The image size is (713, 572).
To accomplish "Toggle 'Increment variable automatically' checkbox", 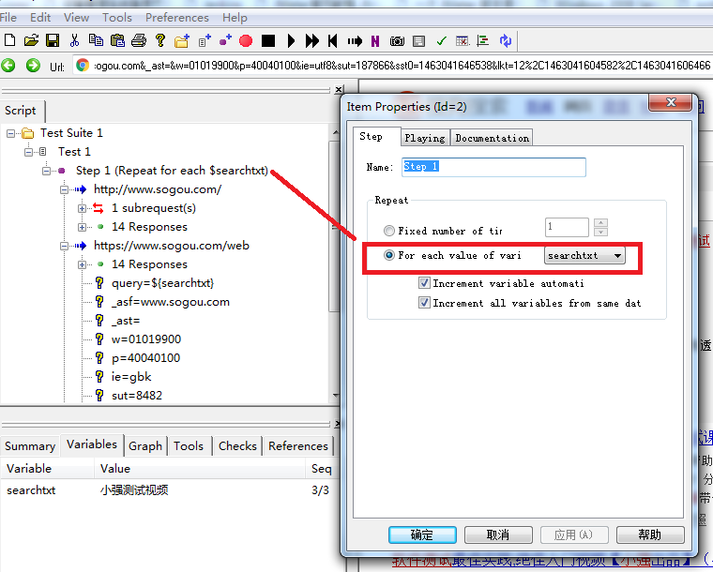I will pyautogui.click(x=424, y=283).
